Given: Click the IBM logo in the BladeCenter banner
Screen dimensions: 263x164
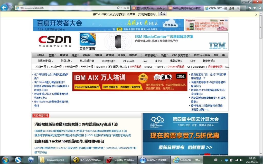Looking at the screenshot, I should pos(218,46).
